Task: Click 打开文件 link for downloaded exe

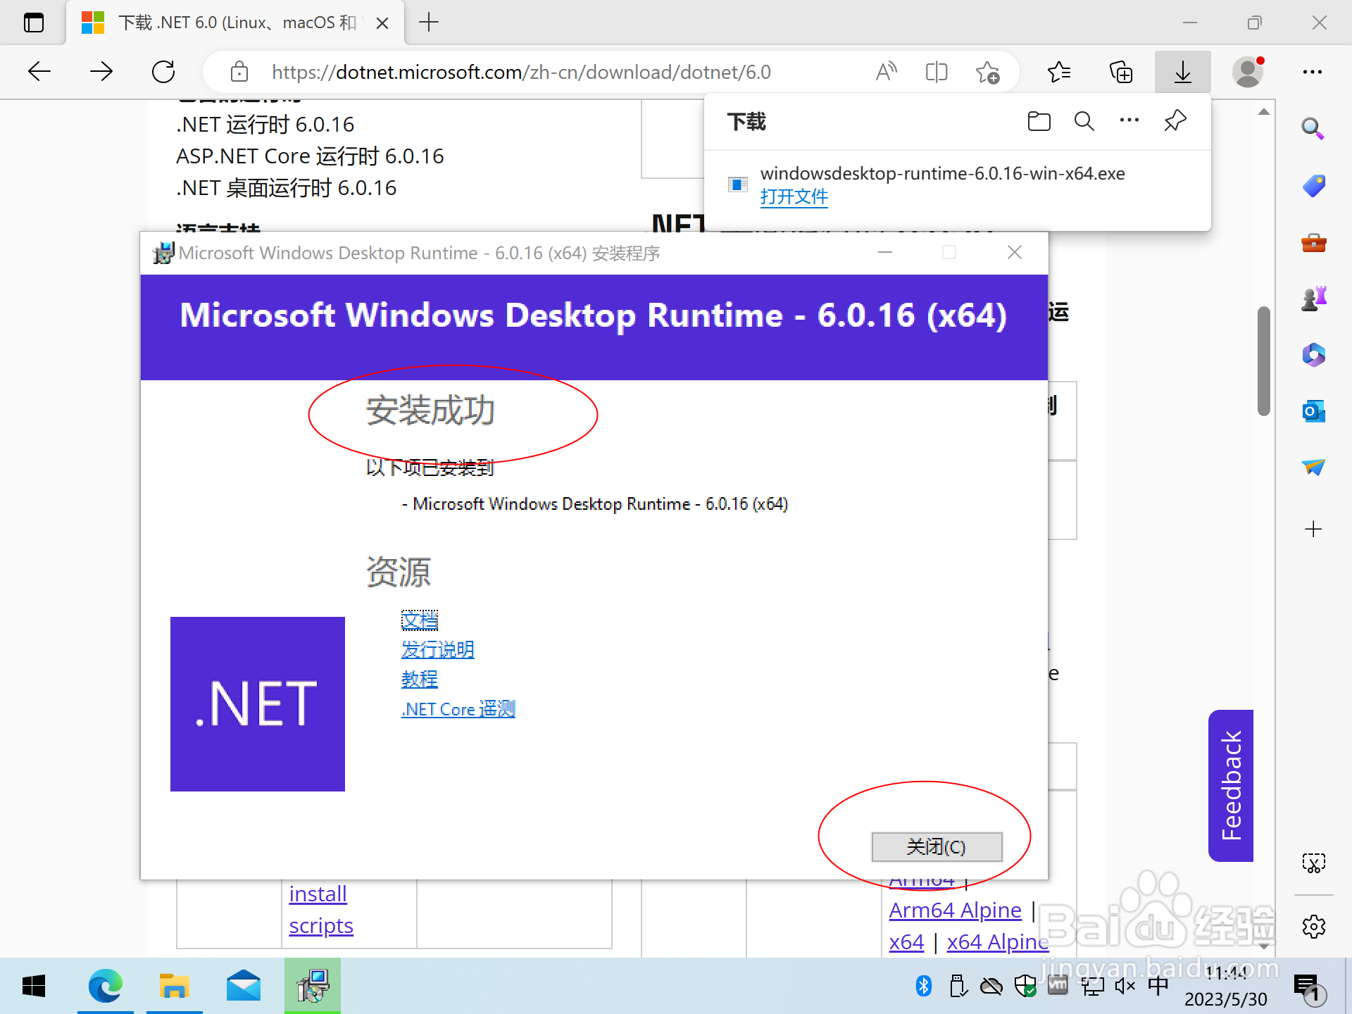Action: (794, 196)
